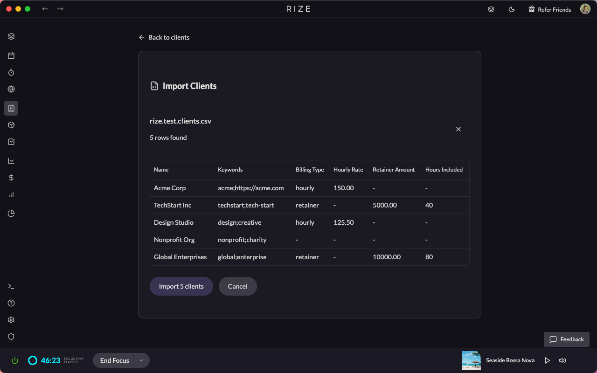The height and width of the screenshot is (373, 597).
Task: Expand the End Focus dropdown chevron
Action: (x=141, y=360)
